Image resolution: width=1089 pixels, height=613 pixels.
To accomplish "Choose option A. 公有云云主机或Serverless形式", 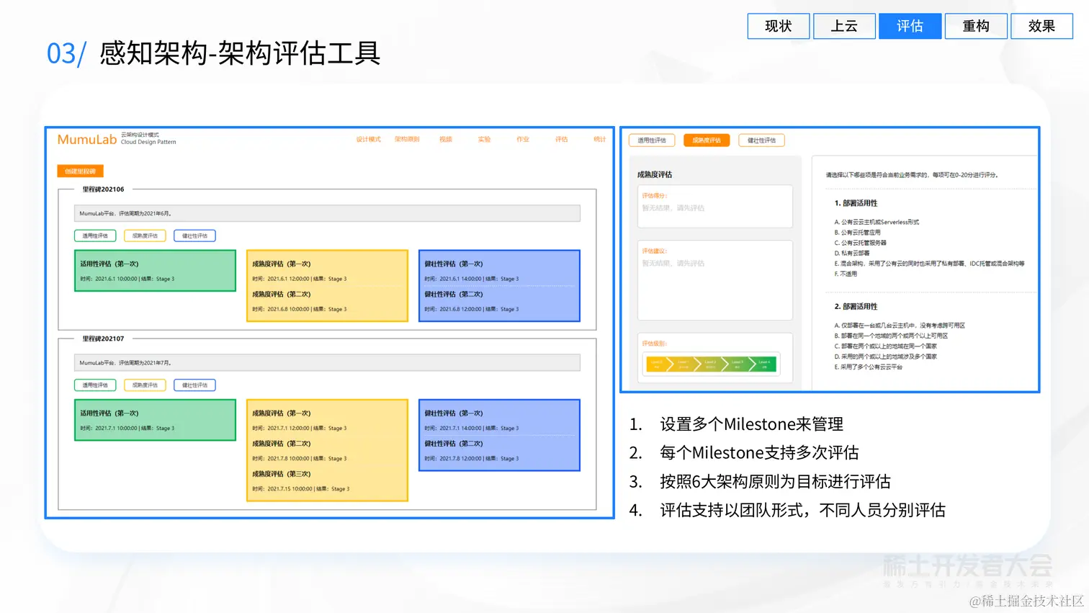I will [x=877, y=222].
